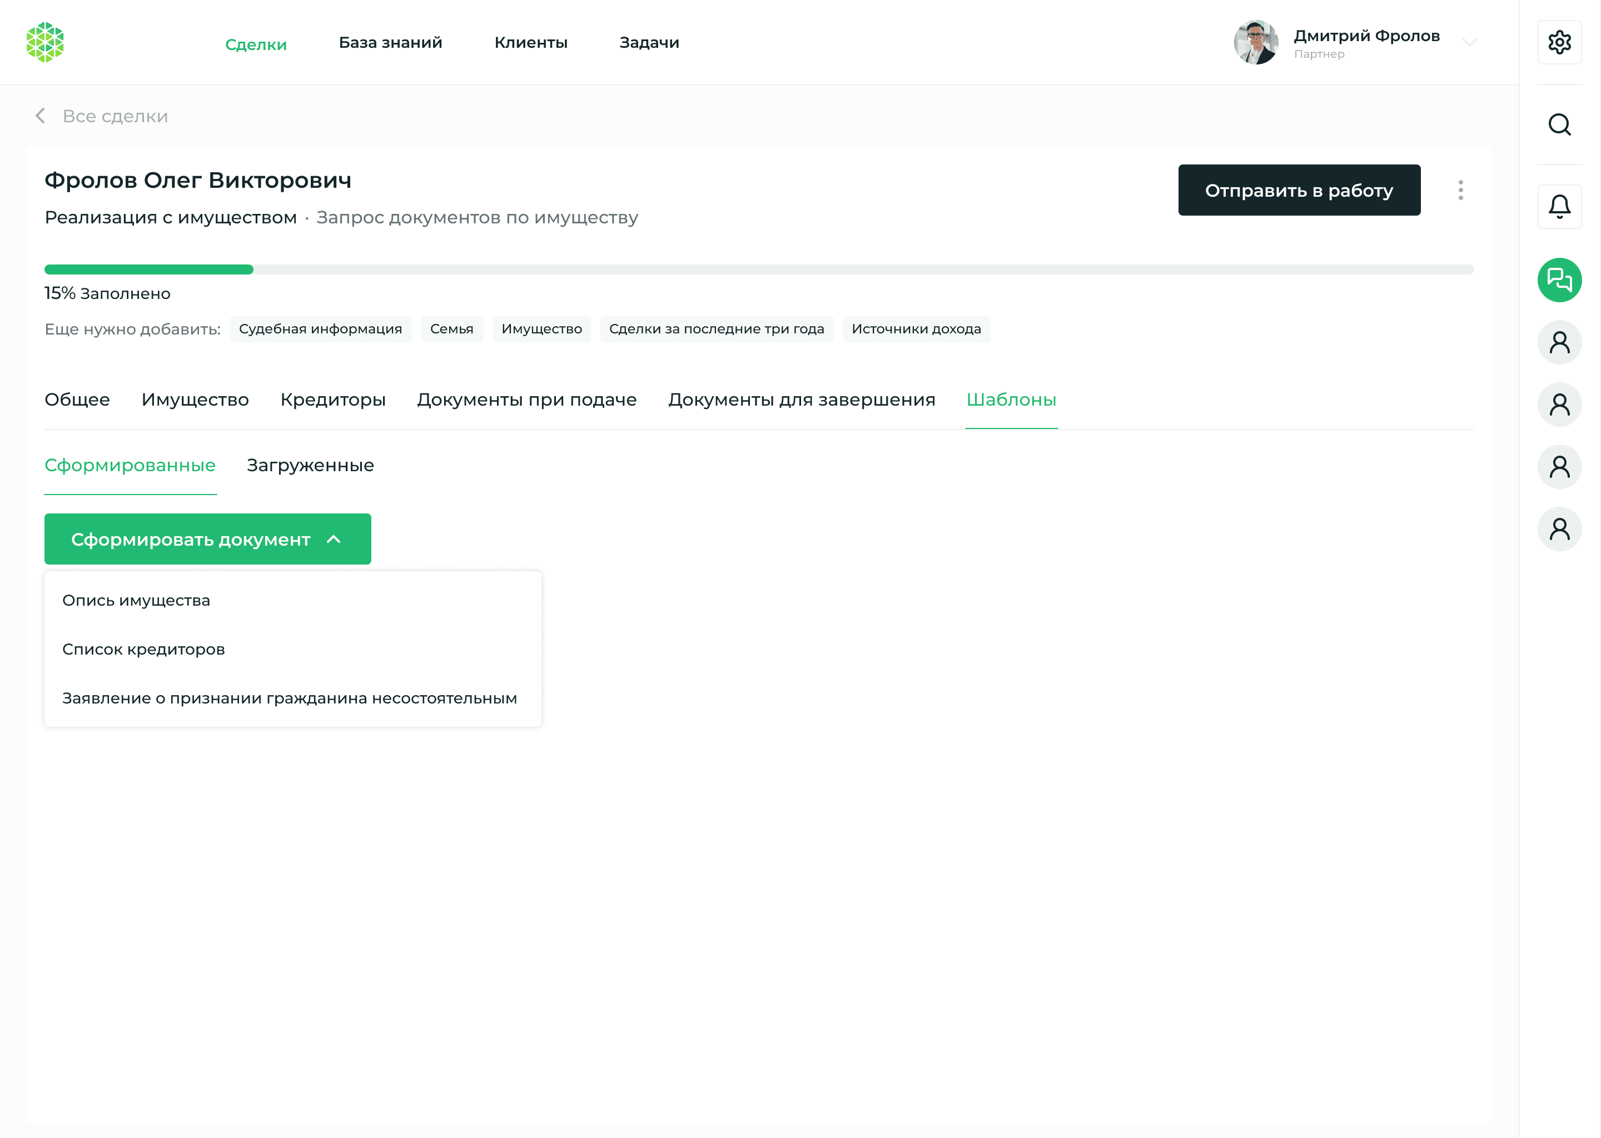Screen dimensions: 1601x1138
Task: Open search with the magnifier icon
Action: [1559, 124]
